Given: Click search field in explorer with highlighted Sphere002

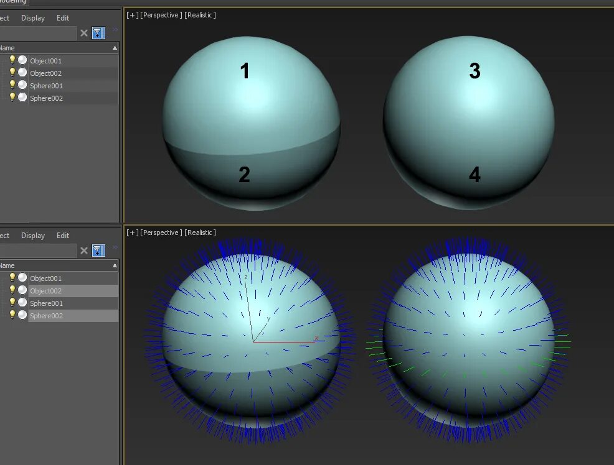Looking at the screenshot, I should pos(38,251).
